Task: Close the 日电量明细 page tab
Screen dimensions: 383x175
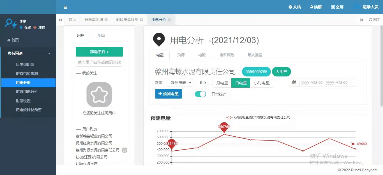Action: tap(106, 20)
